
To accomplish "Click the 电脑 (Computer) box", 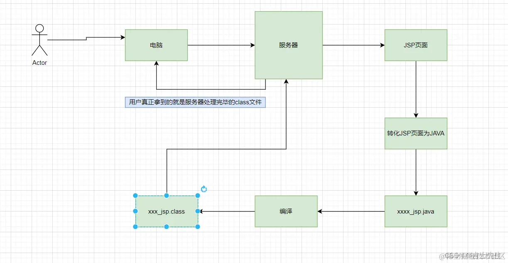I will (156, 45).
